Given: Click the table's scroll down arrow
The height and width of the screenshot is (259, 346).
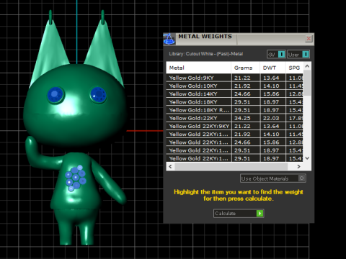Looking at the screenshot, I should pos(307,158).
